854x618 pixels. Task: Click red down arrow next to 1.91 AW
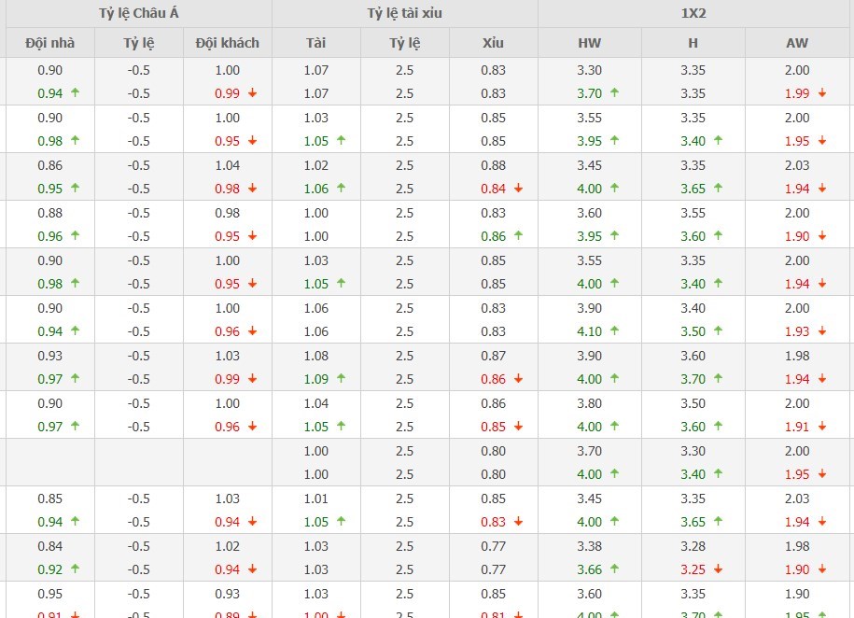pos(822,427)
